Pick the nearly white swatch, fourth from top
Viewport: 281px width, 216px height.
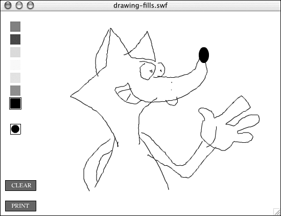coord(15,65)
